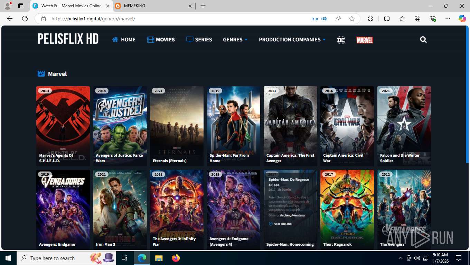Image resolution: width=470 pixels, height=265 pixels.
Task: Open Settings and more ellipsis menu
Action: tap(448, 19)
